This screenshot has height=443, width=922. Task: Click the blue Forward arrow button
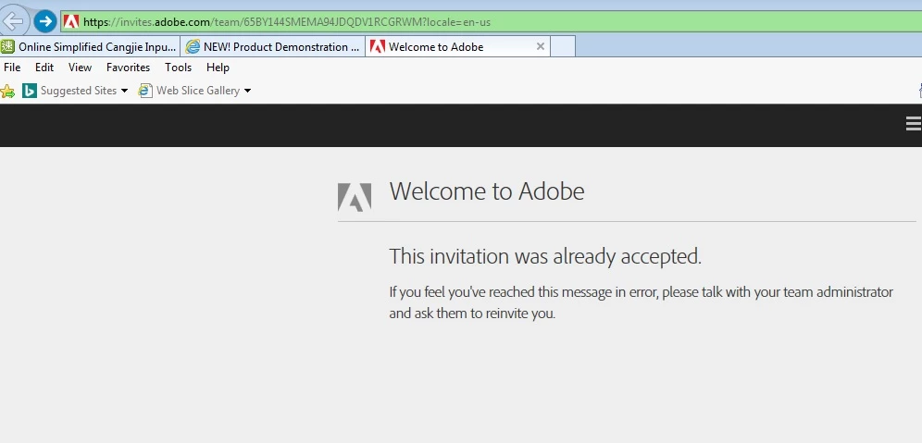[x=45, y=22]
